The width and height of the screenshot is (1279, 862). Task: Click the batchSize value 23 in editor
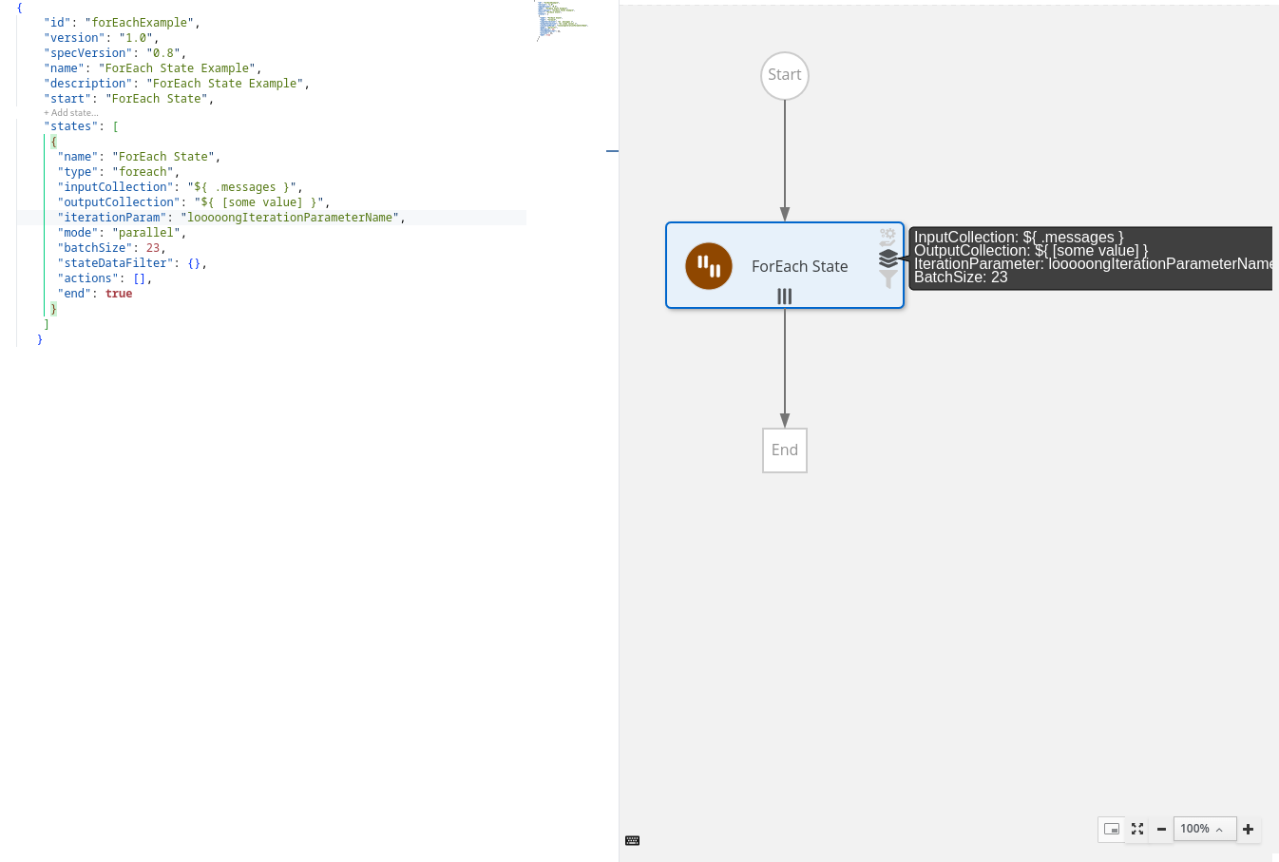pyautogui.click(x=153, y=248)
